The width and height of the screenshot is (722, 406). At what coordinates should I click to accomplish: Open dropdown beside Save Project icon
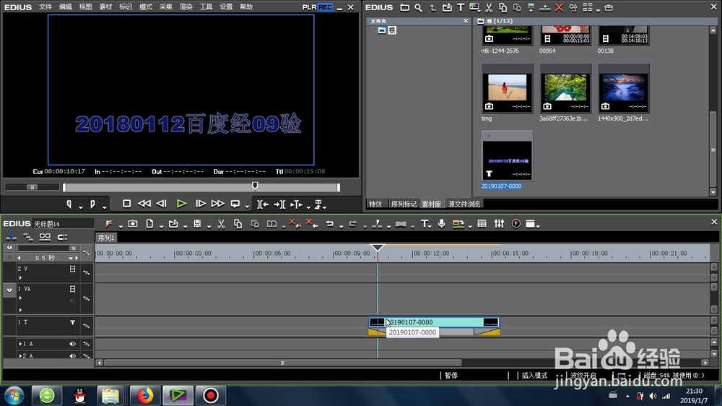(x=209, y=226)
